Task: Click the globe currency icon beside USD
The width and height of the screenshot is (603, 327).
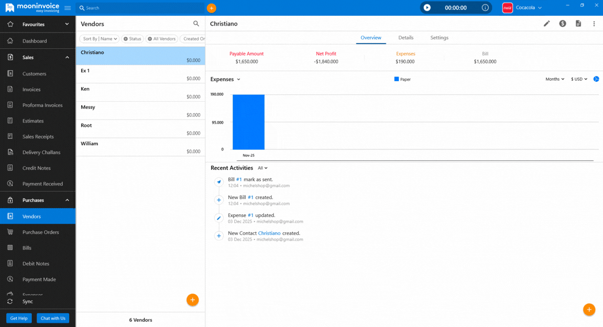Action: [x=596, y=79]
